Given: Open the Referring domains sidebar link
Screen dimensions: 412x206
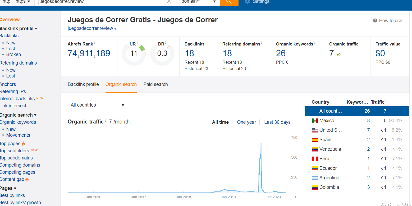Looking at the screenshot, I should click(18, 63).
